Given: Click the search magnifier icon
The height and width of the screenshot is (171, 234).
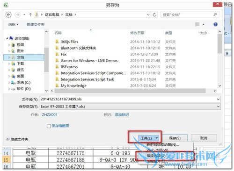Looking at the screenshot, I should 215,14.
